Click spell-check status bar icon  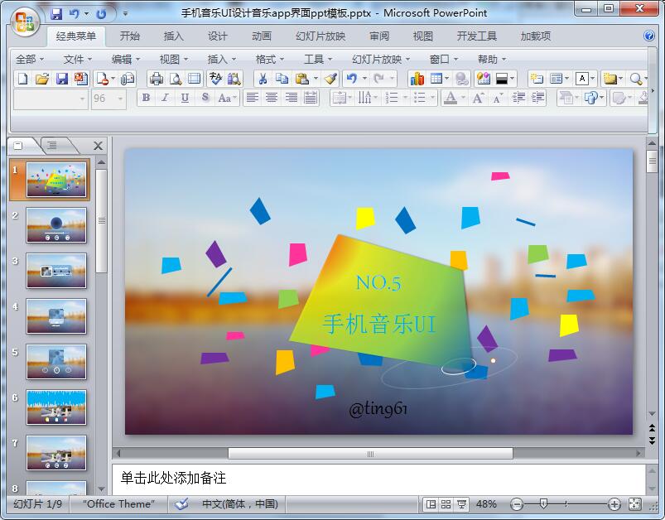181,504
